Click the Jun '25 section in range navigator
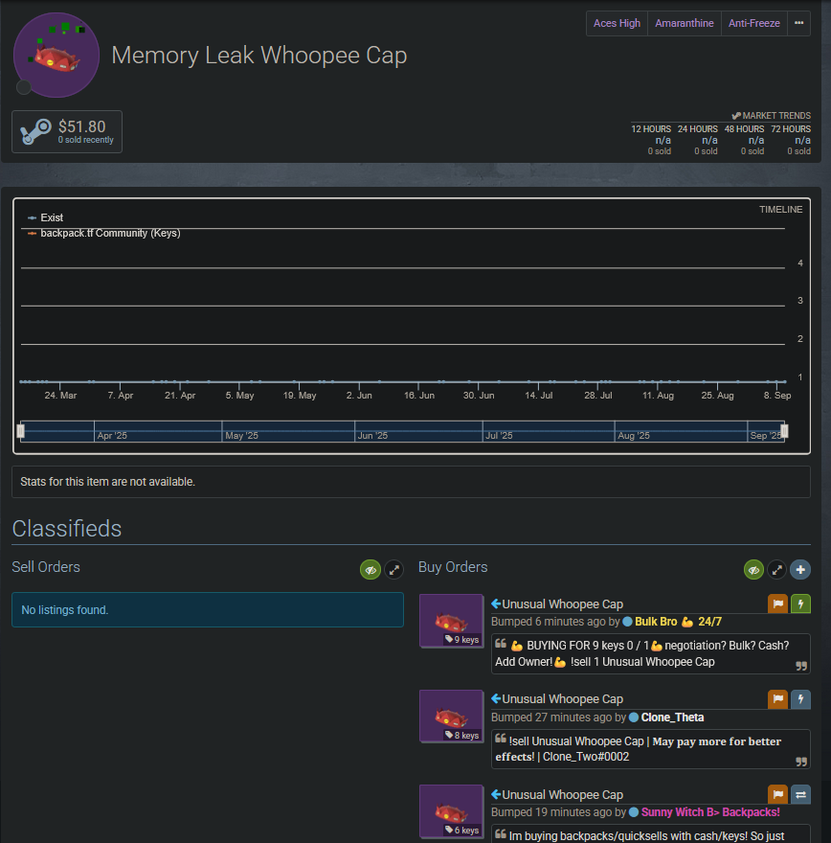This screenshot has width=831, height=843. coord(418,431)
